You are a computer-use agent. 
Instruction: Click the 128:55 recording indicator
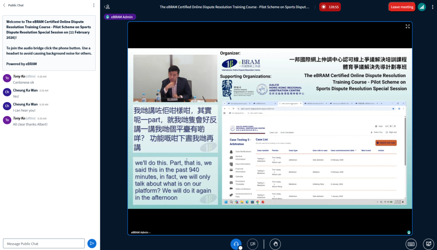click(x=330, y=7)
